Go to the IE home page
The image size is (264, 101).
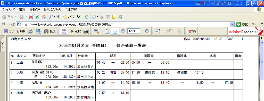pos(43,17)
